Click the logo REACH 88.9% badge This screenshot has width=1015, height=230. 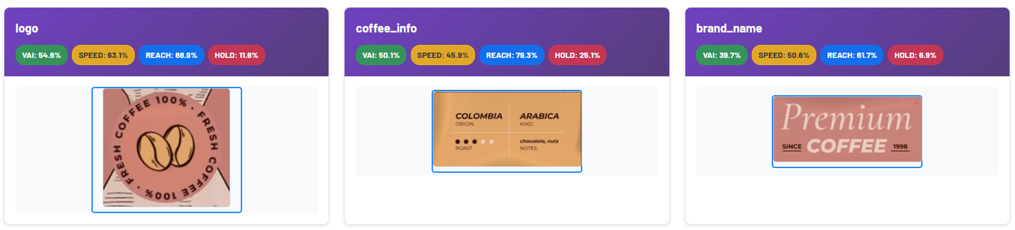[x=171, y=55]
